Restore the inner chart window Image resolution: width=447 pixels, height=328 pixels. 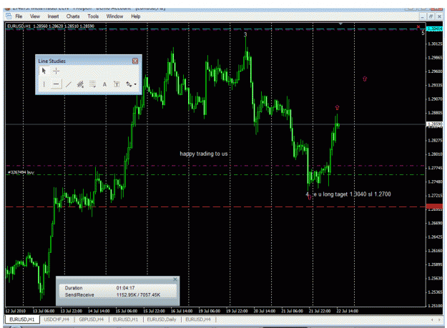tap(431, 16)
